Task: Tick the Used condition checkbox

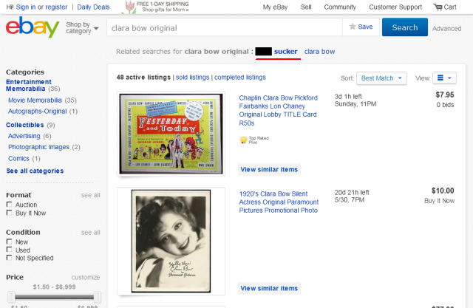Action: 9,250
